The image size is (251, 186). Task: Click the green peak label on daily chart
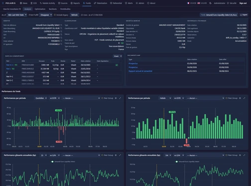point(58,110)
